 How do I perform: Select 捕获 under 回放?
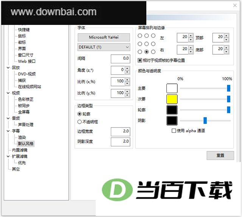[x=22, y=80]
